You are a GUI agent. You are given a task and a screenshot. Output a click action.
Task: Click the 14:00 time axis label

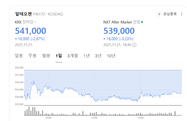pos(141,118)
